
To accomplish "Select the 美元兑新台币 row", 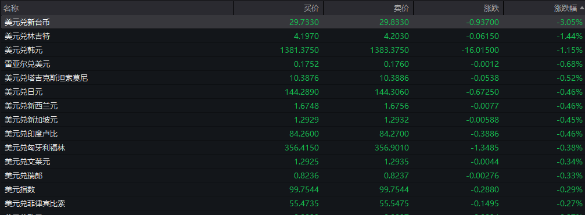I will 293,22.
